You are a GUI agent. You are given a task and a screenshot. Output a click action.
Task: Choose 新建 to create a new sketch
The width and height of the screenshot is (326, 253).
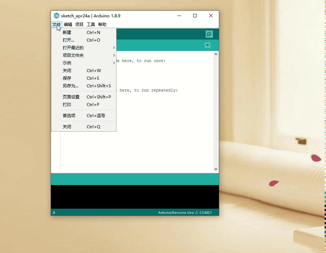coord(84,32)
